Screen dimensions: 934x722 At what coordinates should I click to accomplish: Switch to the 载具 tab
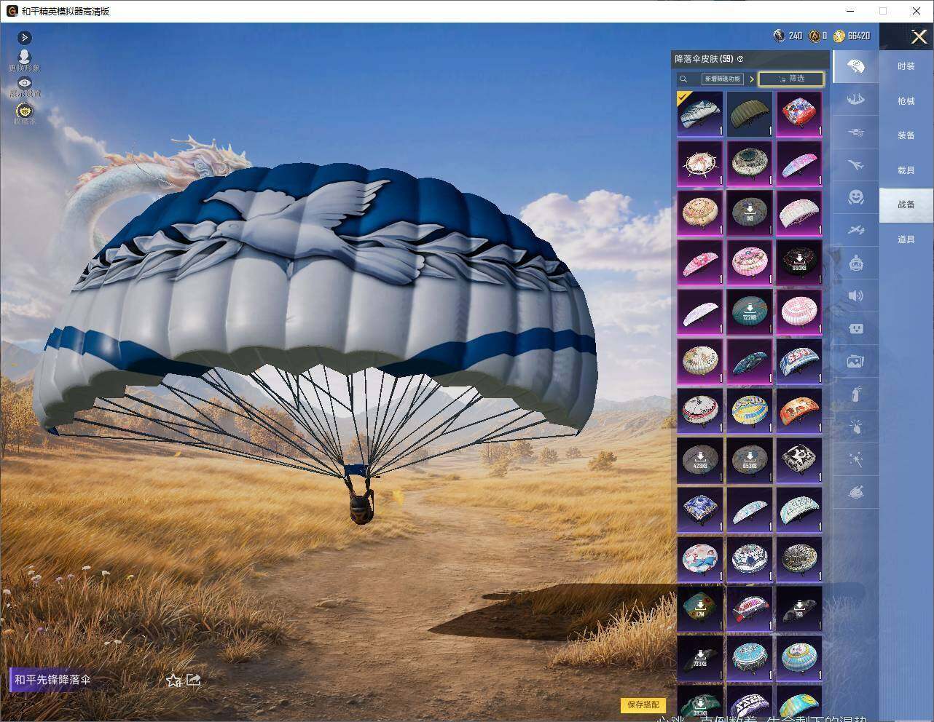906,170
